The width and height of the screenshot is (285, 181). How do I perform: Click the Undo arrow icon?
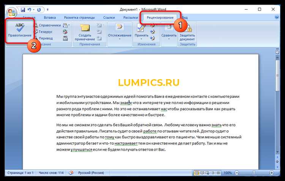[x=29, y=10]
